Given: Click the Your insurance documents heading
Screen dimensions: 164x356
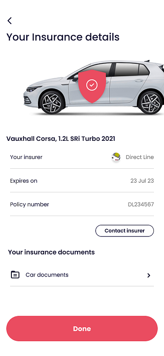Looking at the screenshot, I should (51, 252).
